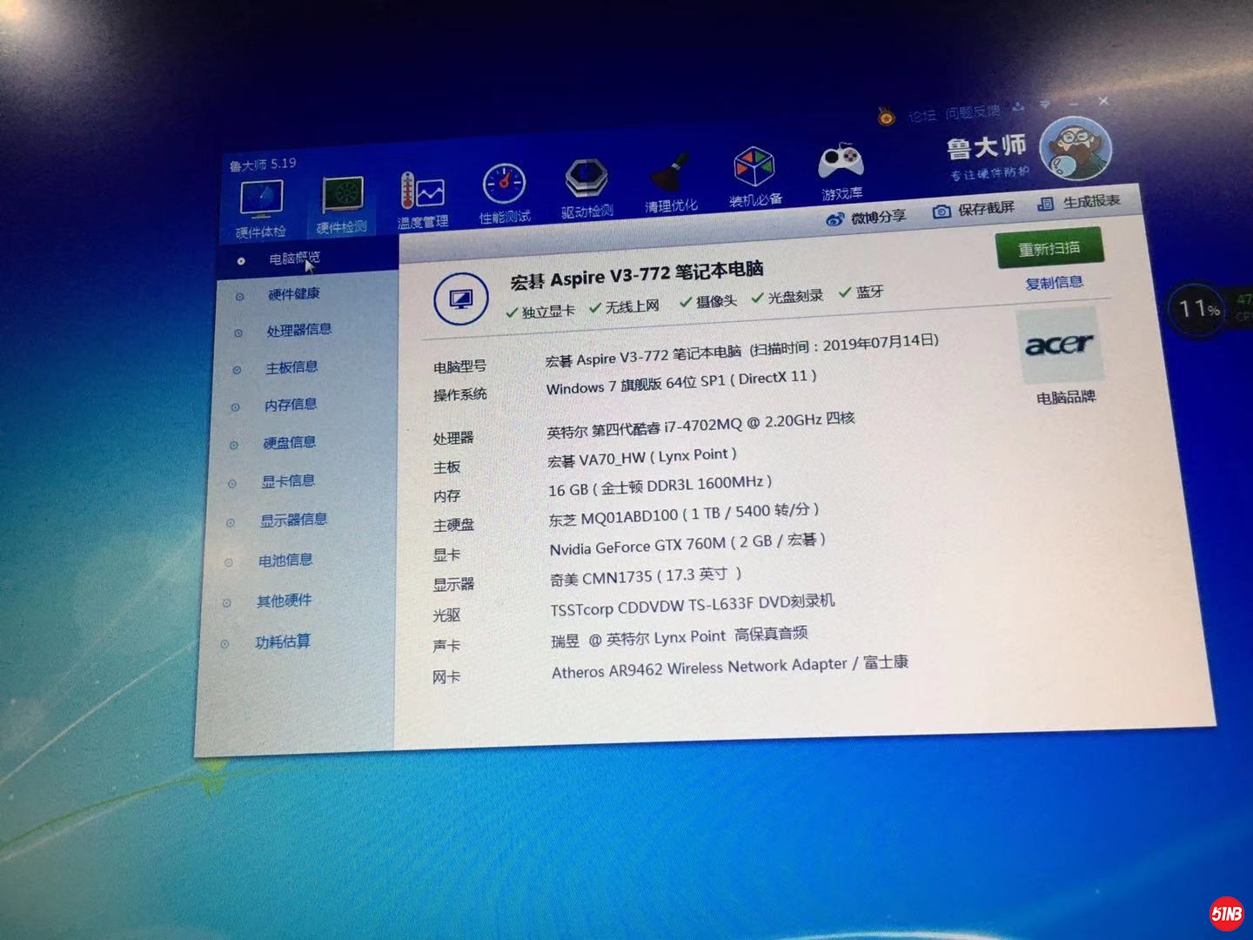Open 内存信息 memory info section
Screen dimensions: 1253x940
point(291,405)
